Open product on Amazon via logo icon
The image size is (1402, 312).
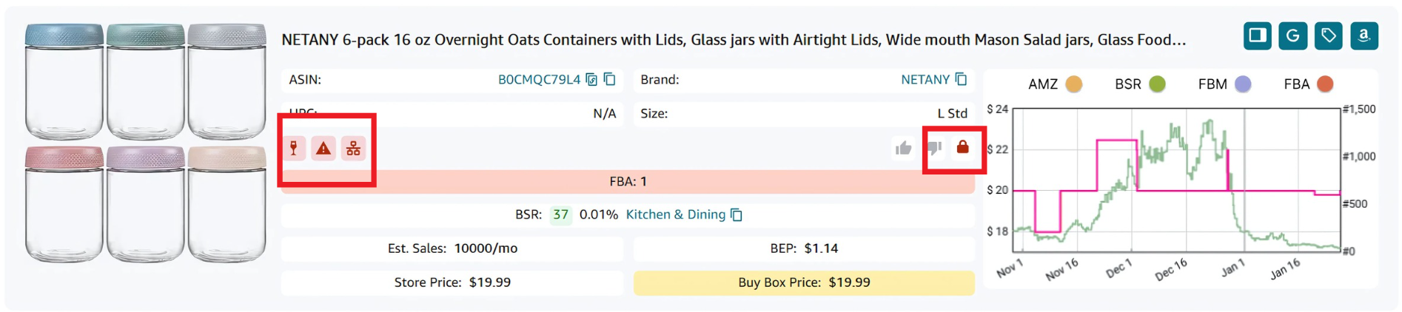coord(1364,35)
